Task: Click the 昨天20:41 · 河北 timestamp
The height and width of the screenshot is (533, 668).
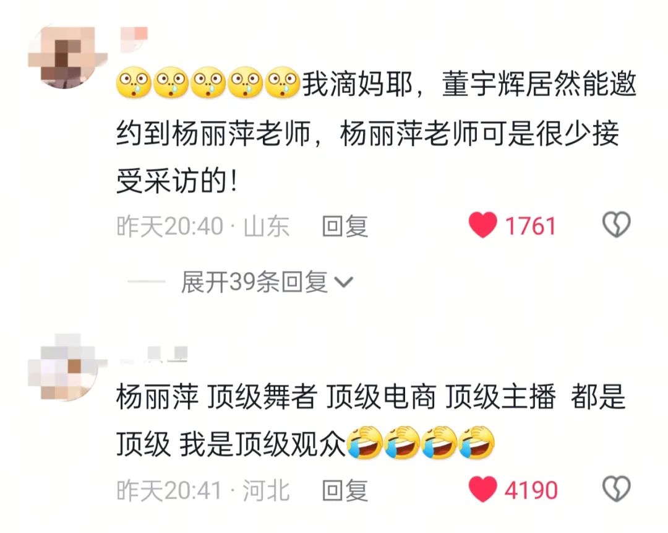Action: [x=203, y=490]
